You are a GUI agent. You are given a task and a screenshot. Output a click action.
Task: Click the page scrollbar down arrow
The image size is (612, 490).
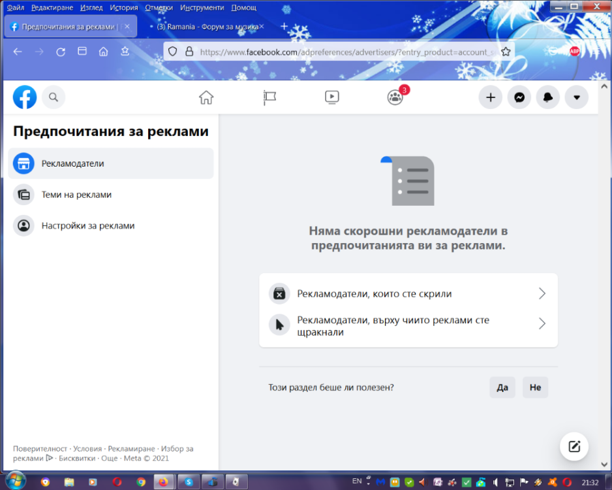(x=604, y=465)
